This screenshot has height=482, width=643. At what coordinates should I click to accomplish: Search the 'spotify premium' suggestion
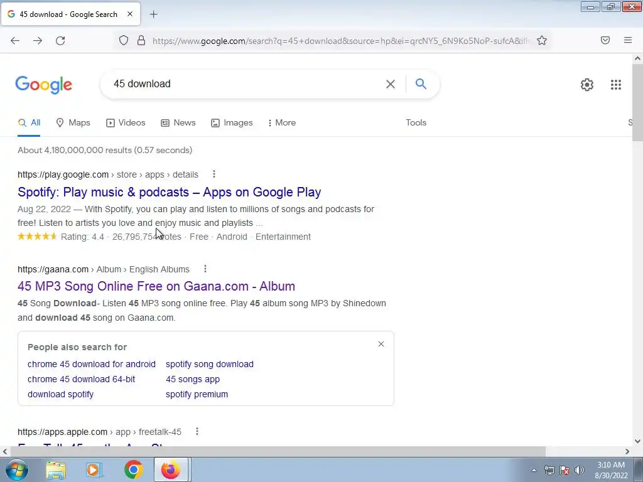pos(197,394)
